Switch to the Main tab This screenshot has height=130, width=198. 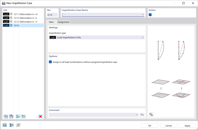(x=51, y=22)
